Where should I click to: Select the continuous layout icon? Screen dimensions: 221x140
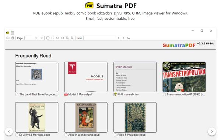pyautogui.click(x=48, y=38)
